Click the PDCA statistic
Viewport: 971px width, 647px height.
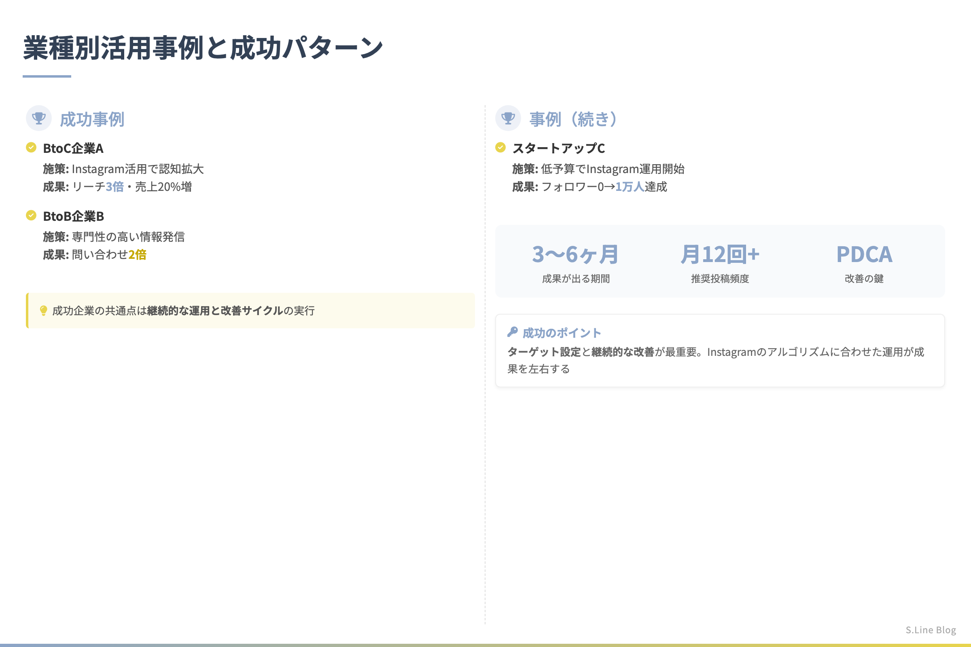(864, 254)
